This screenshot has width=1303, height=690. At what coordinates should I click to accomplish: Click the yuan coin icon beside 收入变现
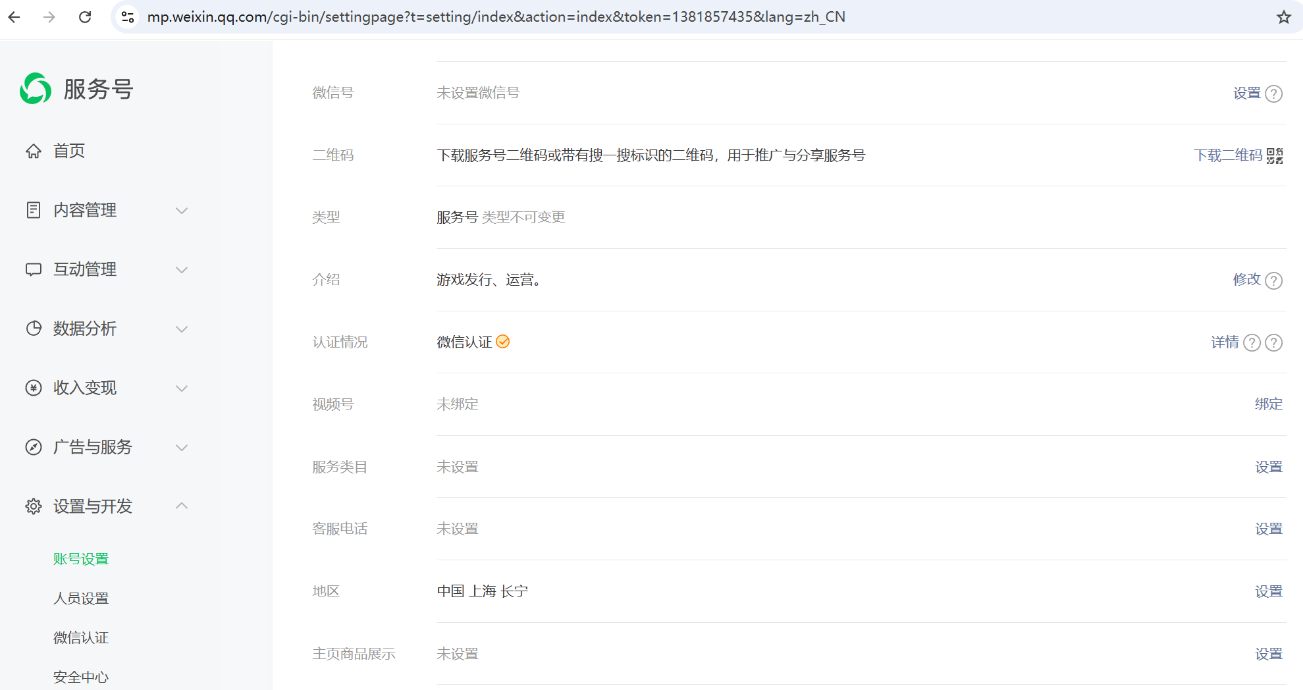(x=34, y=388)
